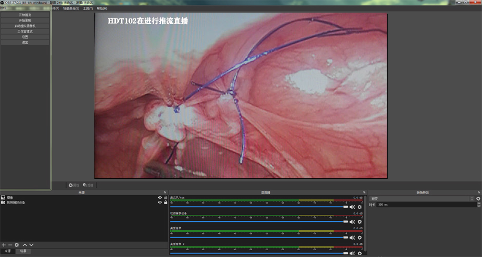Click the remove source minus icon
This screenshot has width=482, height=257.
[10, 245]
